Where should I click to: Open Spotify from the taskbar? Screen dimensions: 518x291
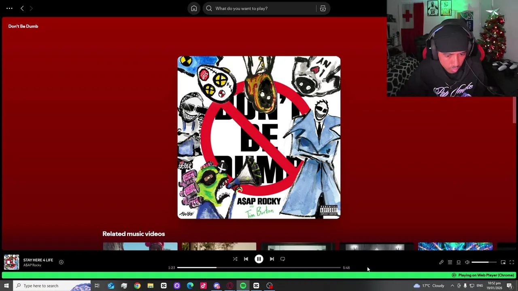click(x=243, y=286)
